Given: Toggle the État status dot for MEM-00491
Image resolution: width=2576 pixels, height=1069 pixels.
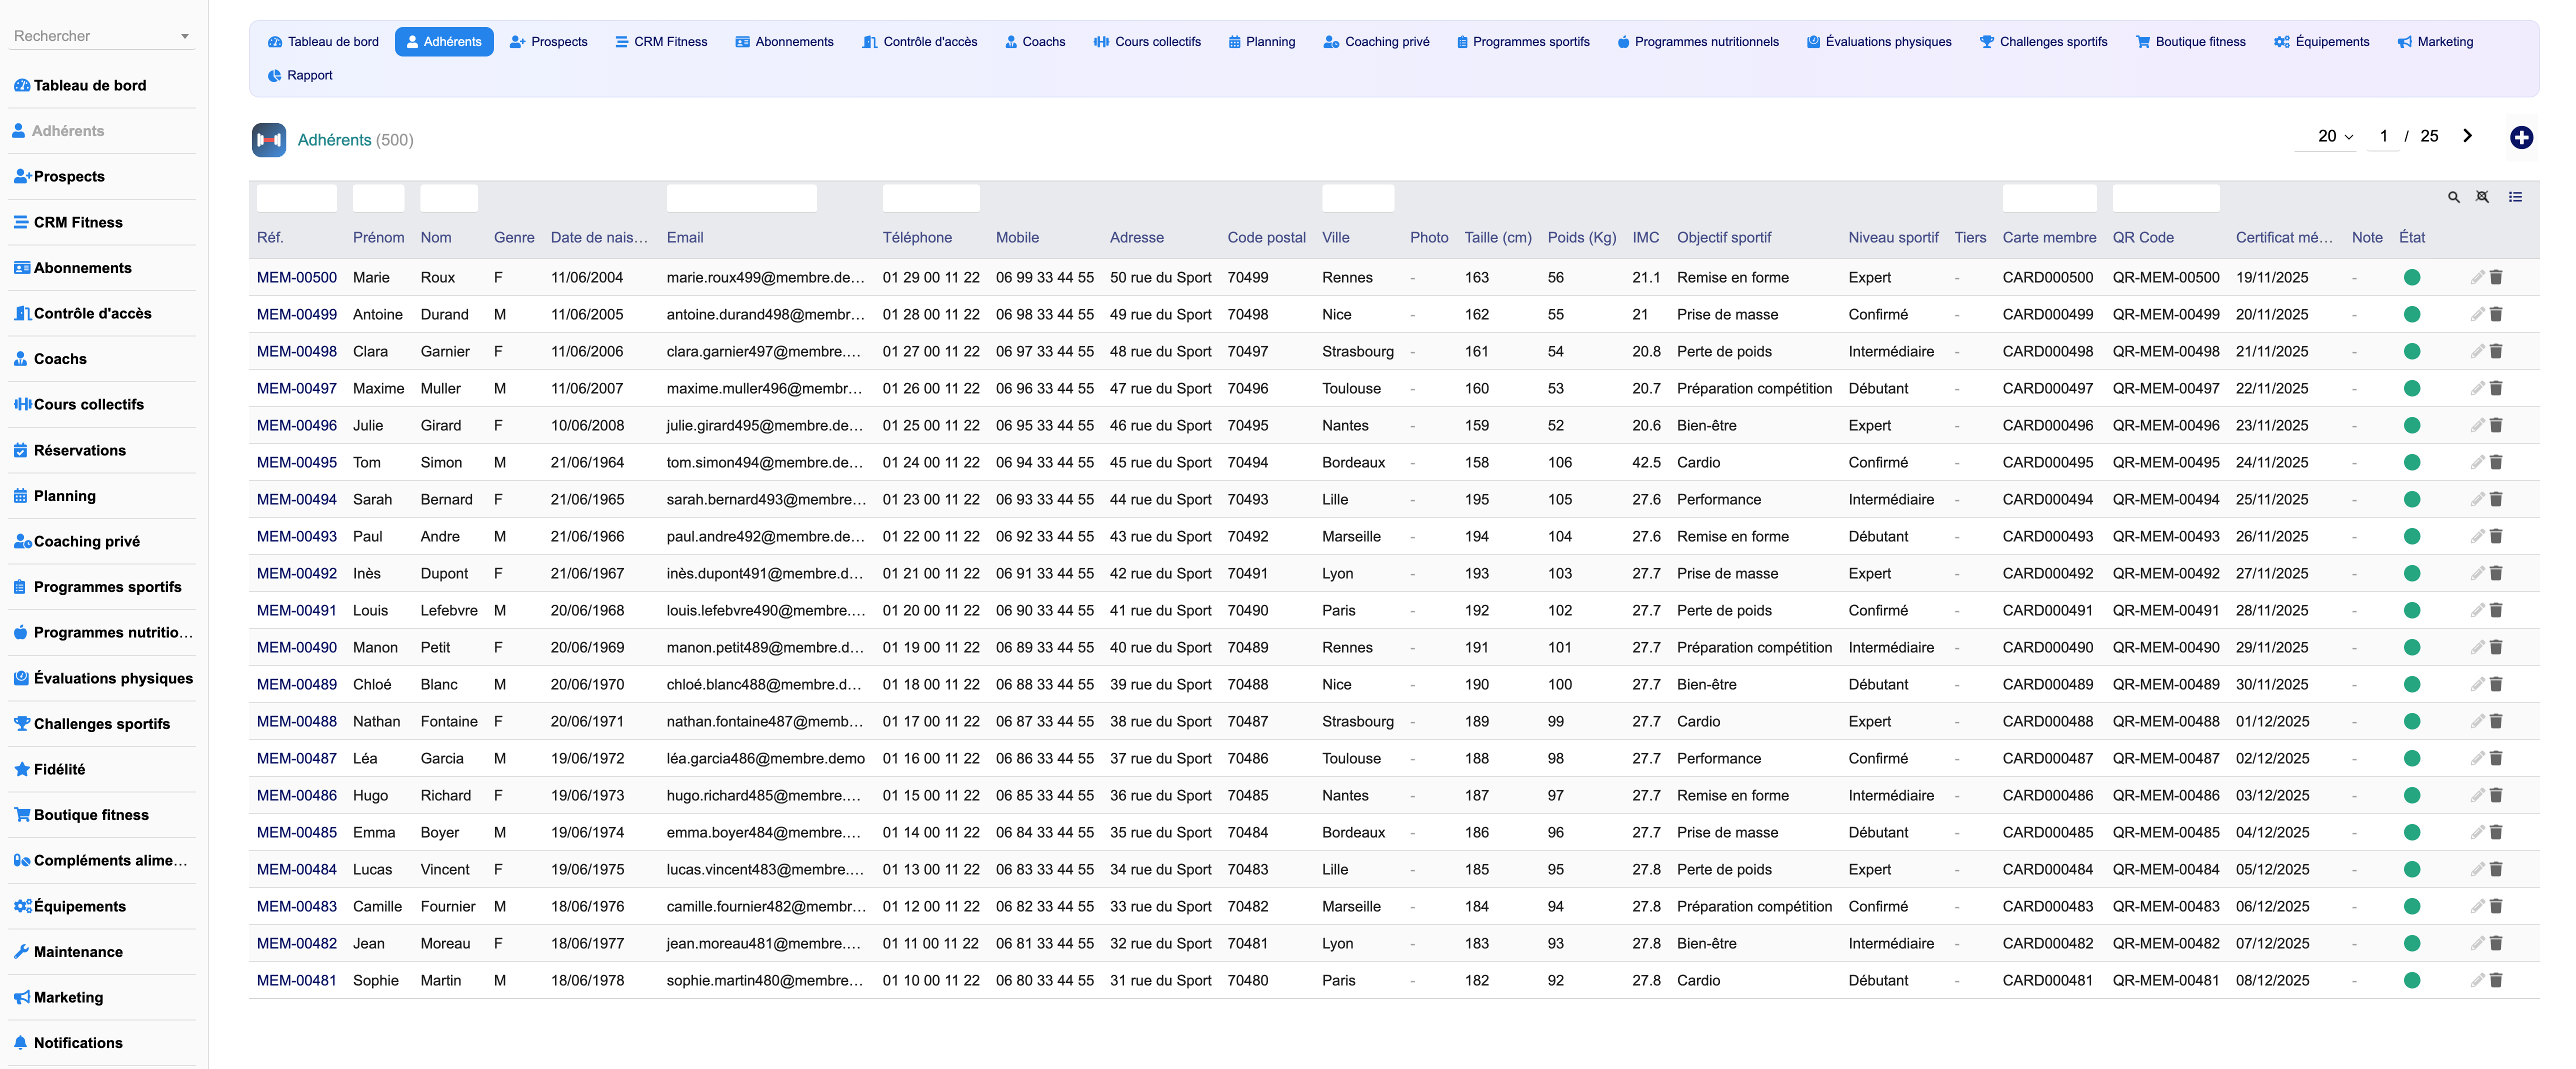Looking at the screenshot, I should pos(2411,610).
